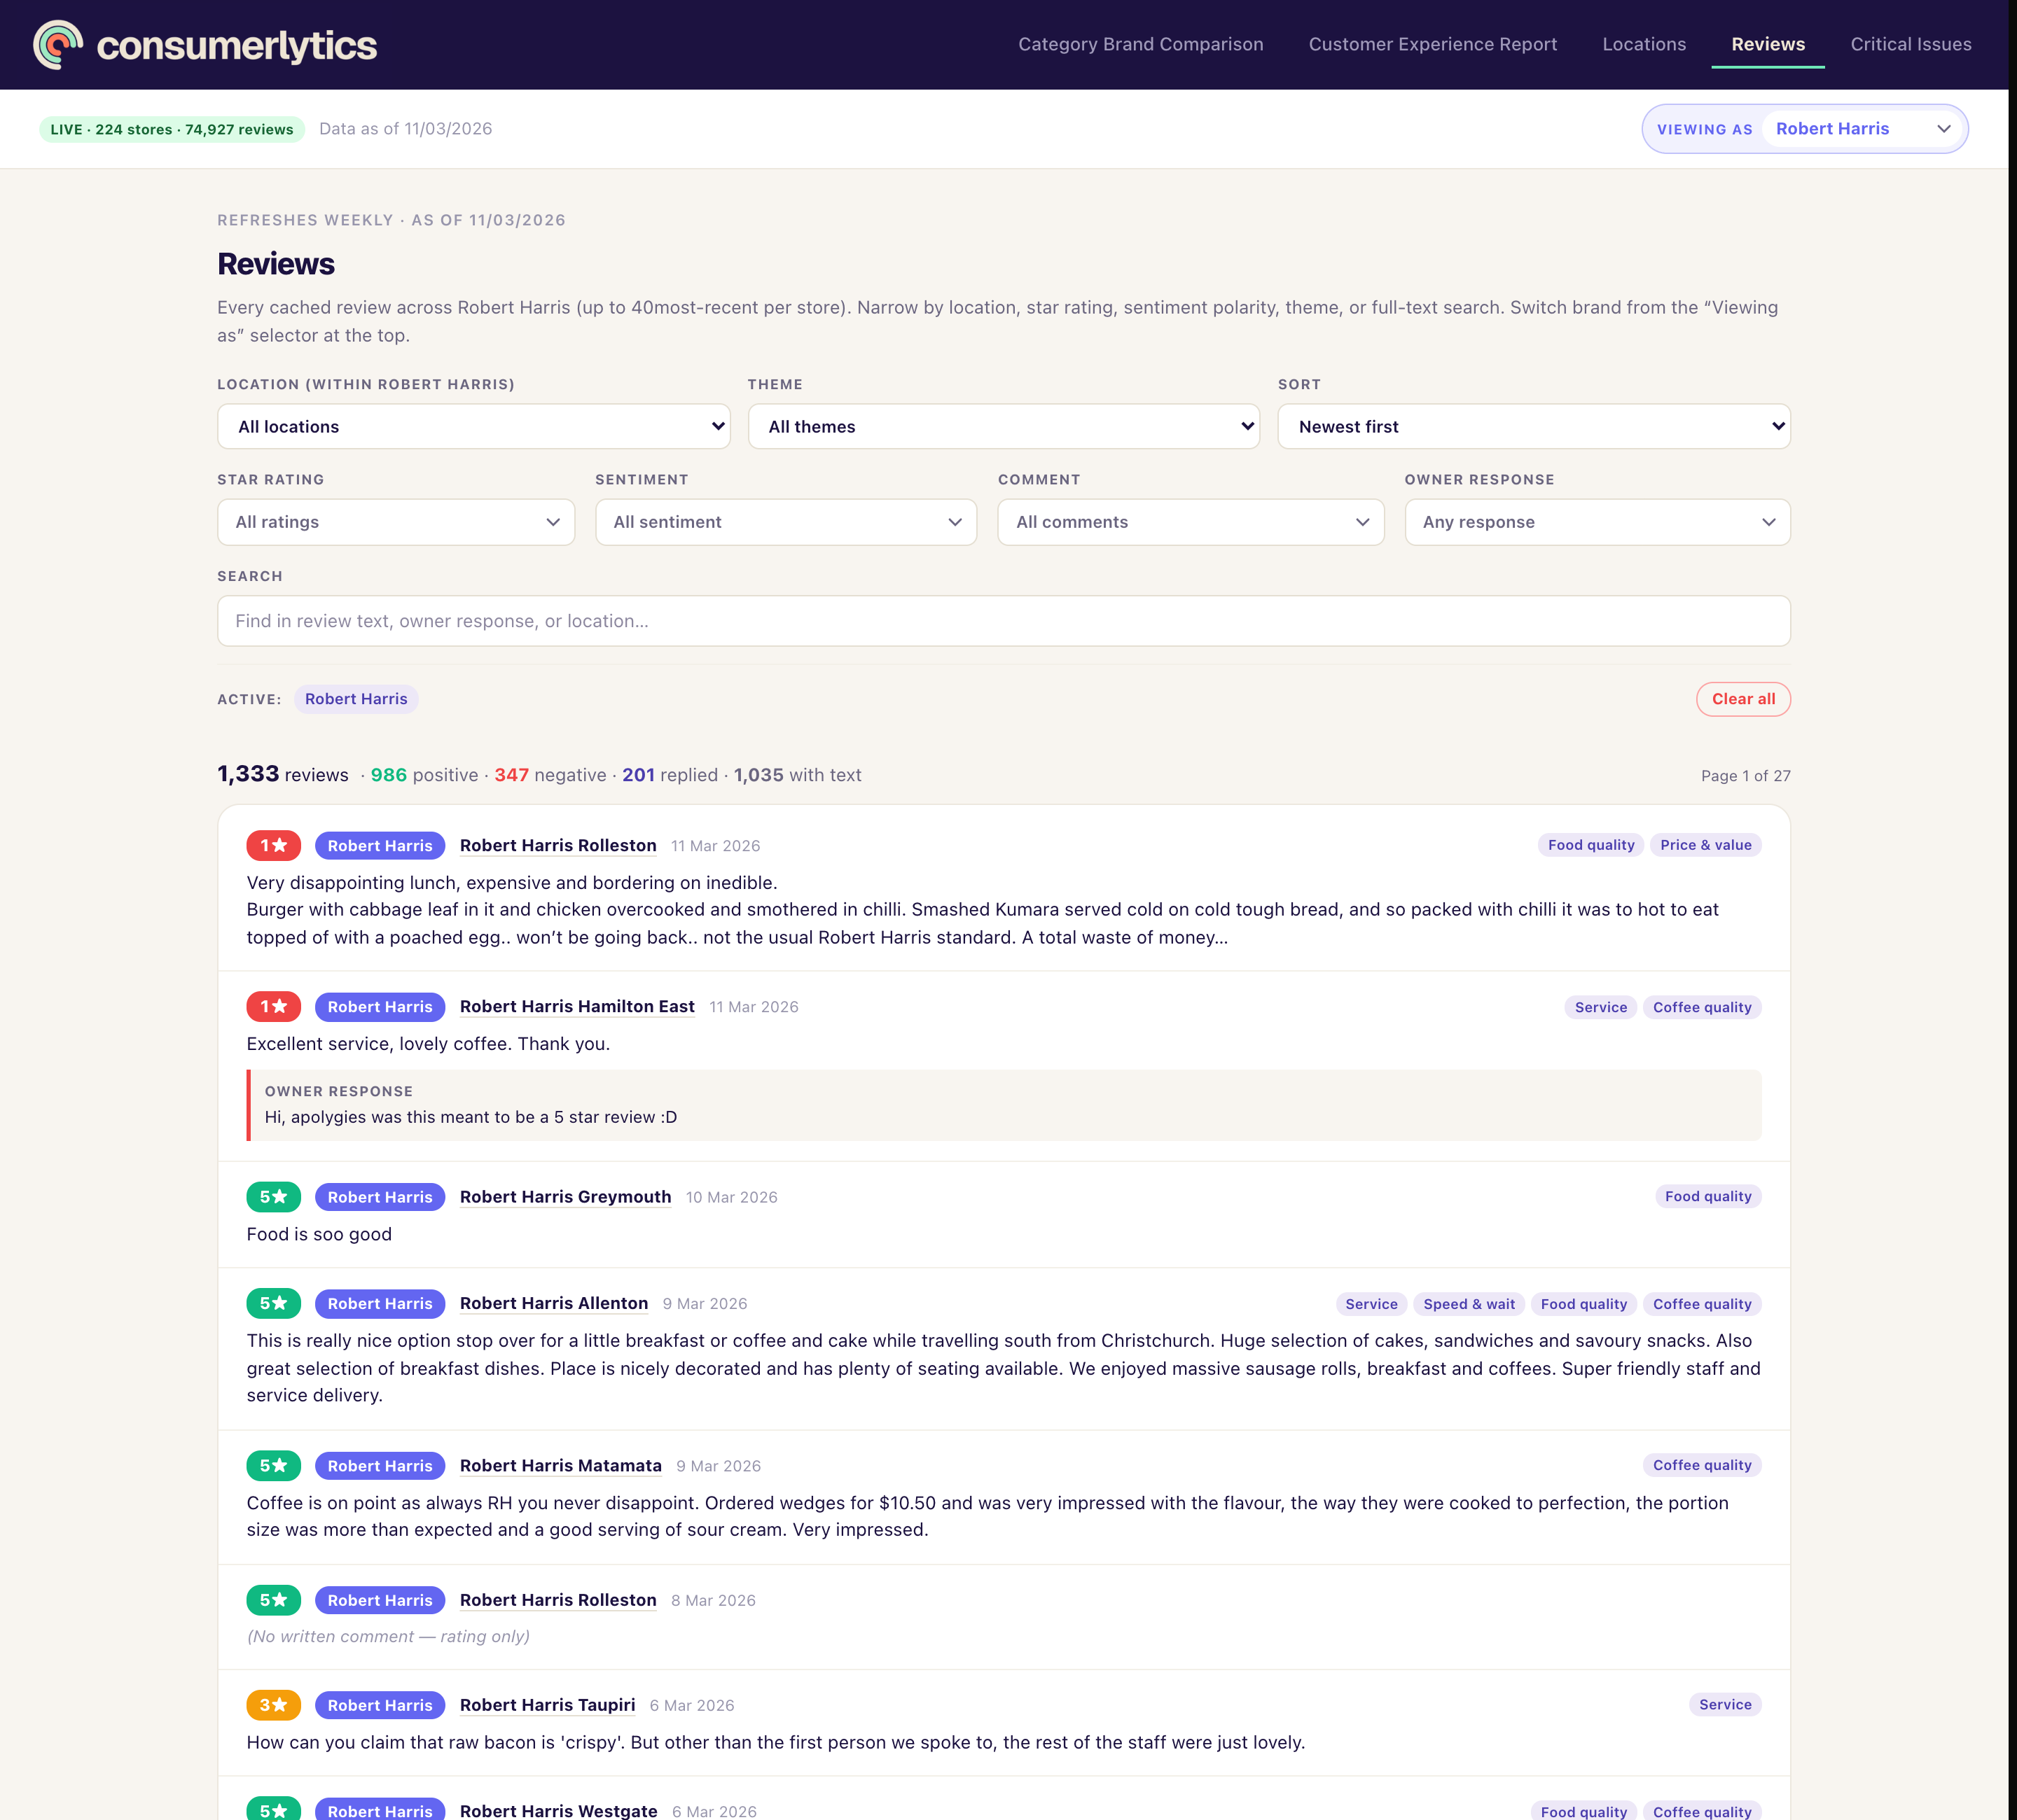Open the Any response owner filter
The image size is (2017, 1820).
coord(1597,522)
